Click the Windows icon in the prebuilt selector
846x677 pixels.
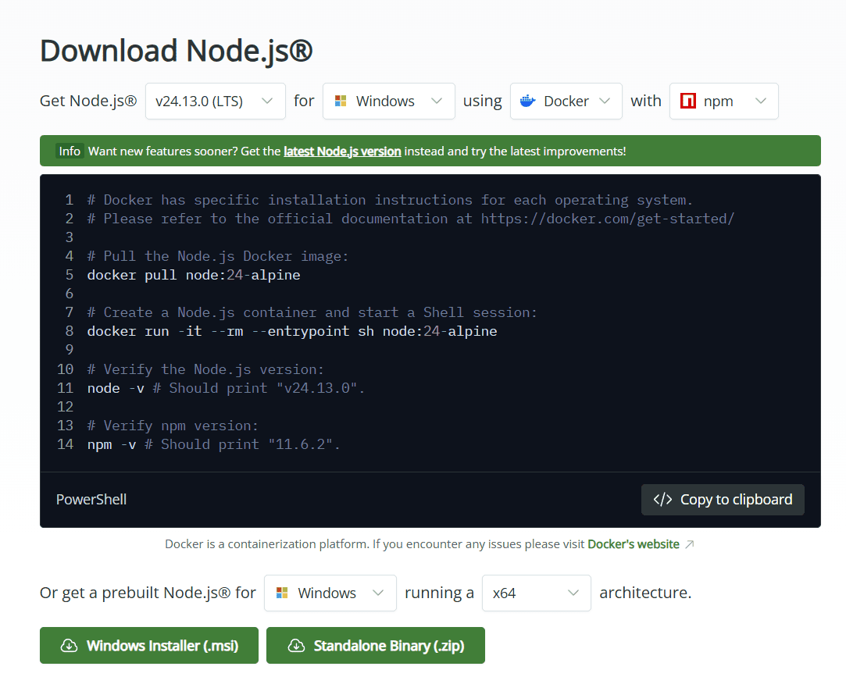281,593
